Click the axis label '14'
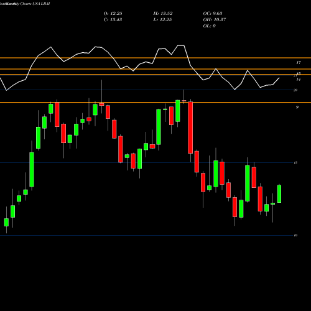This screenshot has width=311, height=311. coord(299,80)
